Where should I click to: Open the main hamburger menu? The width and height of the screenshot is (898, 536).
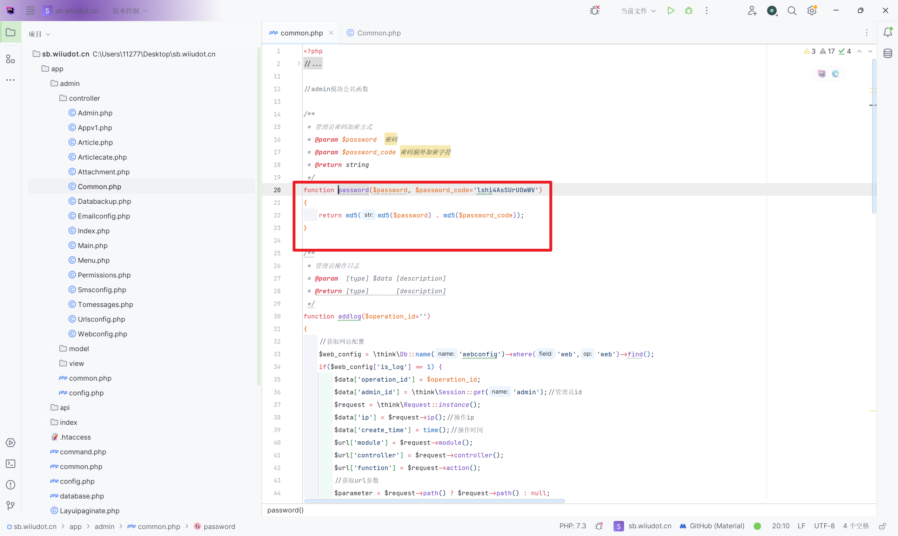click(30, 11)
